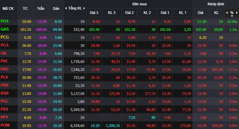Viewport: 239px width, 129px height.
Task: Select the Sàn column header
Action: click(56, 8)
